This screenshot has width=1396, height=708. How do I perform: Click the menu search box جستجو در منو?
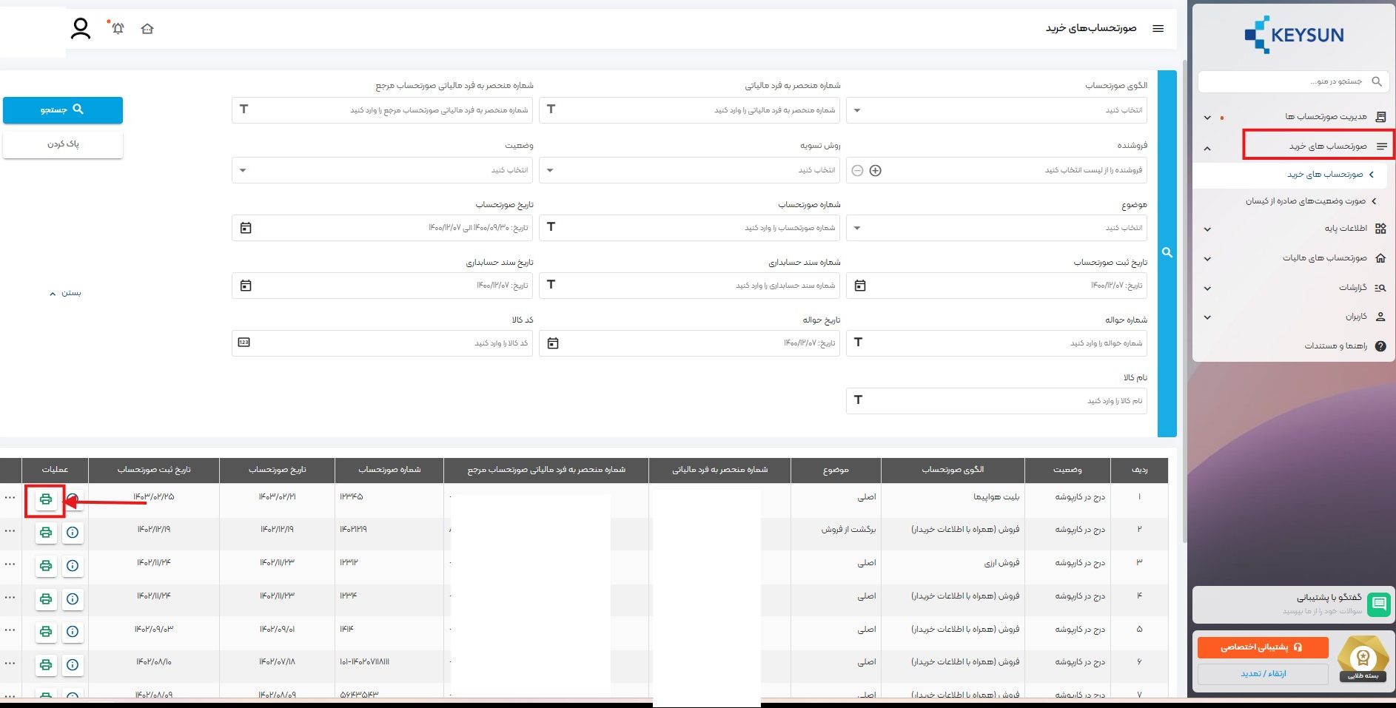pyautogui.click(x=1293, y=81)
